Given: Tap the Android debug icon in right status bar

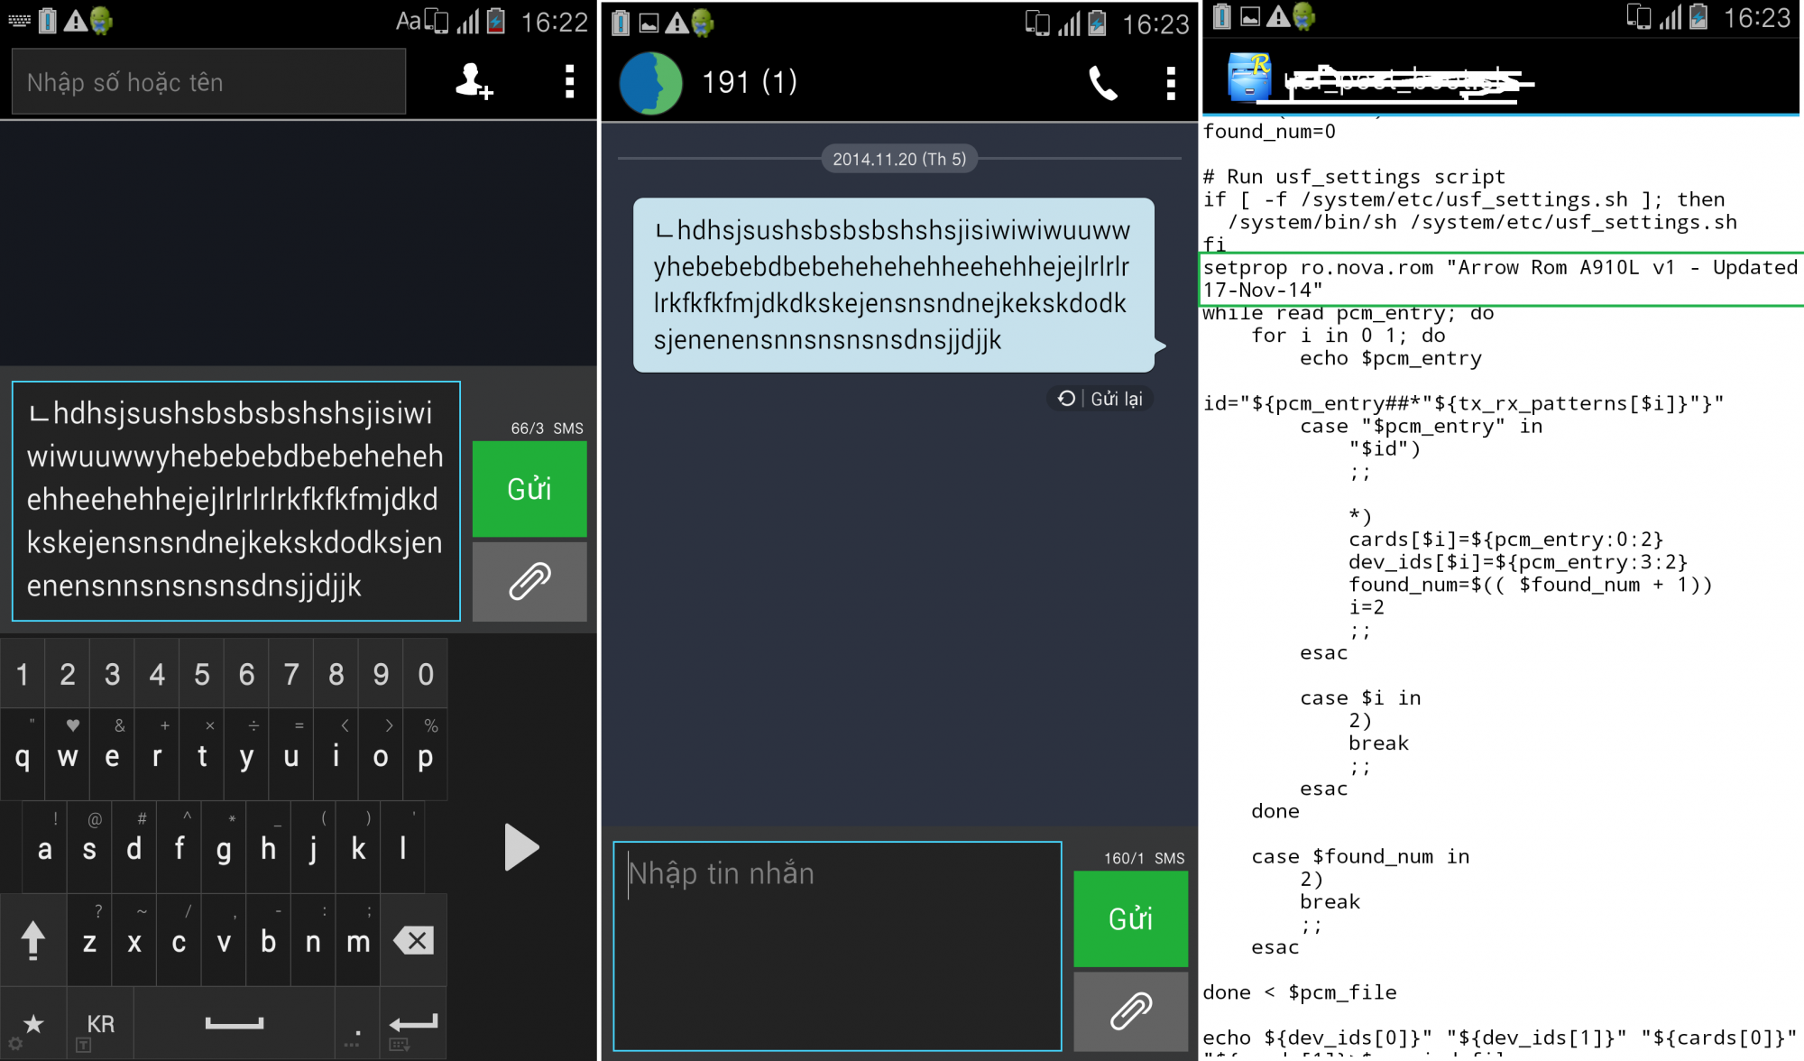Looking at the screenshot, I should [1303, 16].
